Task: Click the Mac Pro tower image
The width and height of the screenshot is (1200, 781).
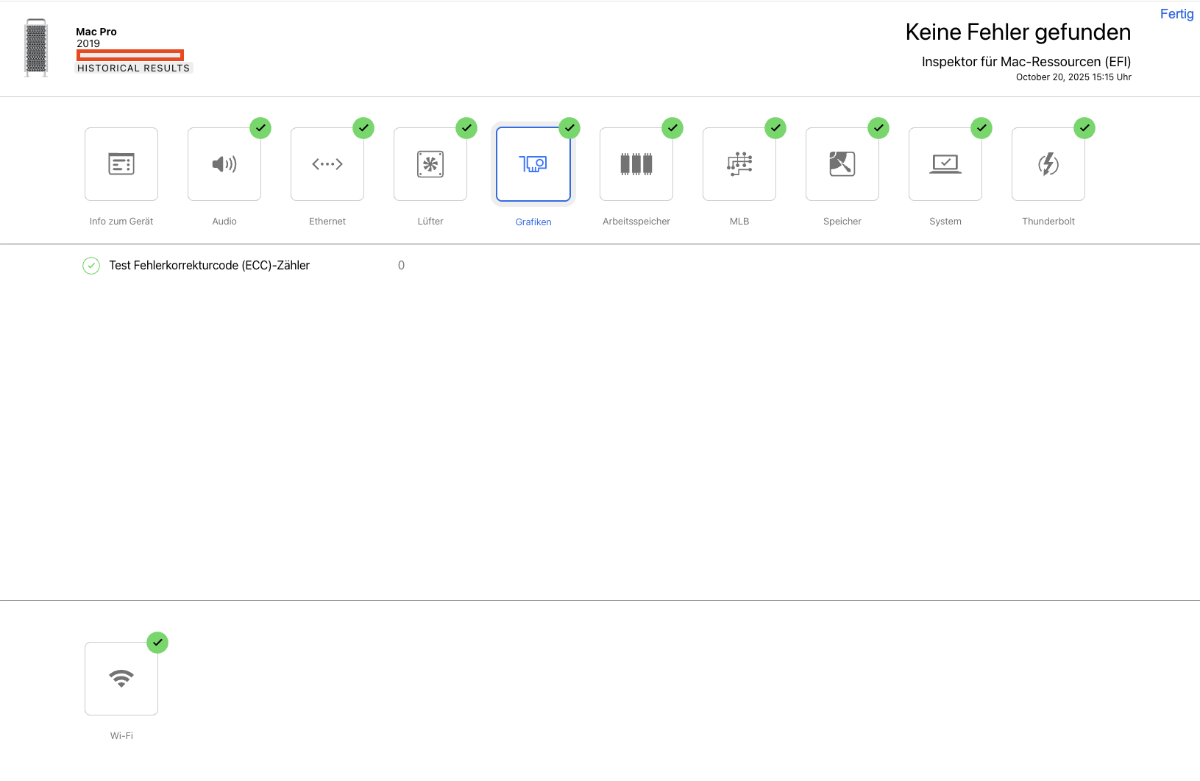Action: (x=36, y=48)
